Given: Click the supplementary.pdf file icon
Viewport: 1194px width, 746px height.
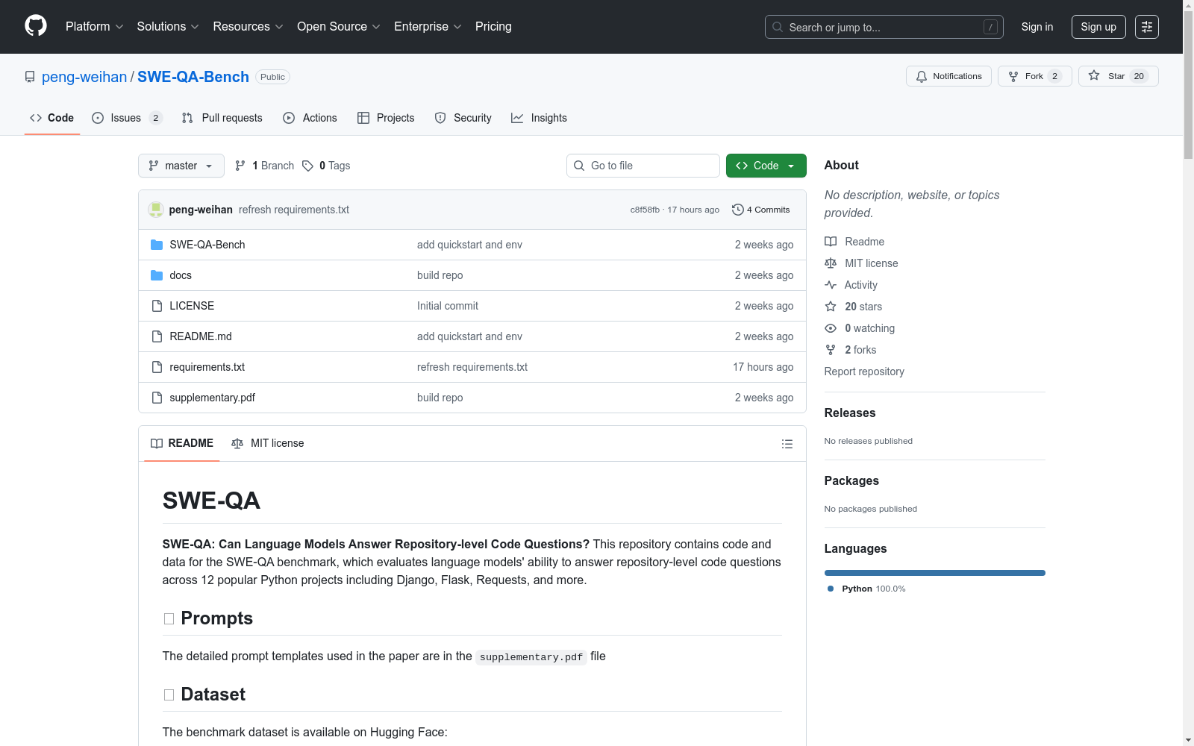Looking at the screenshot, I should [157, 398].
